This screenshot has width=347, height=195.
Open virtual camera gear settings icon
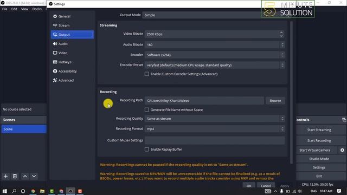[x=342, y=150]
